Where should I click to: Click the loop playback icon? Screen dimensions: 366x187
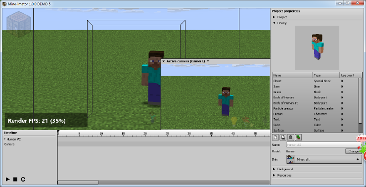(x=23, y=179)
